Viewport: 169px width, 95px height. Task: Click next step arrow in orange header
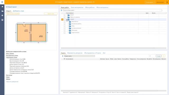pyautogui.click(x=94, y=2)
